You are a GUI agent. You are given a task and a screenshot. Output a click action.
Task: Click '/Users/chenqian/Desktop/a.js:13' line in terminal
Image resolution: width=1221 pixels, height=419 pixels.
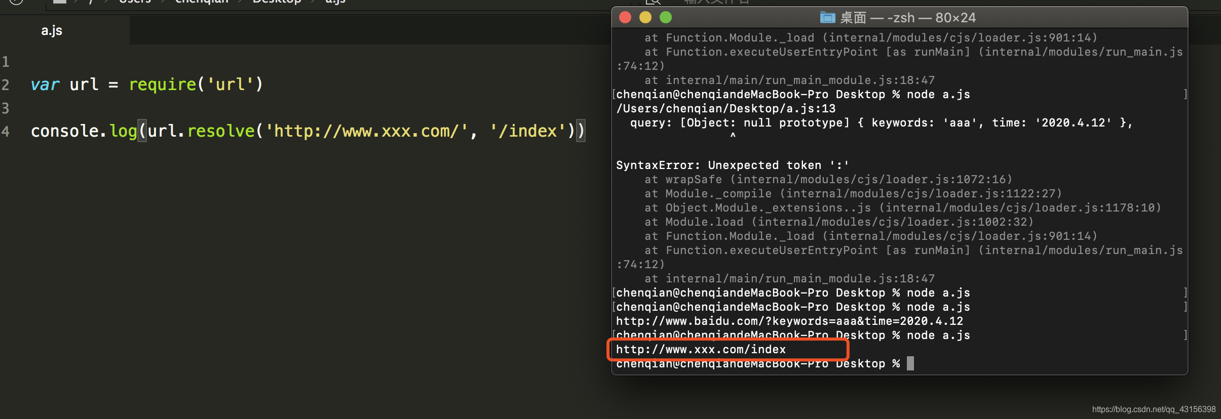(x=726, y=109)
